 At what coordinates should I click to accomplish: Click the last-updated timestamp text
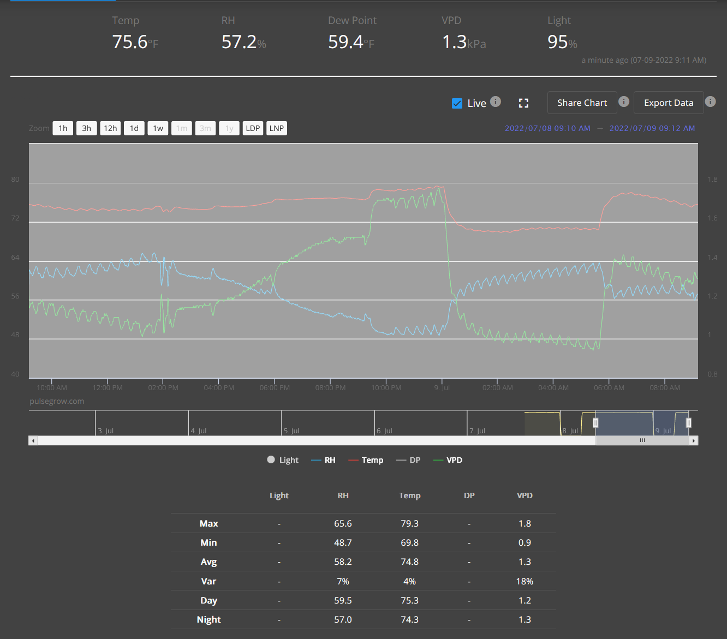coord(643,60)
